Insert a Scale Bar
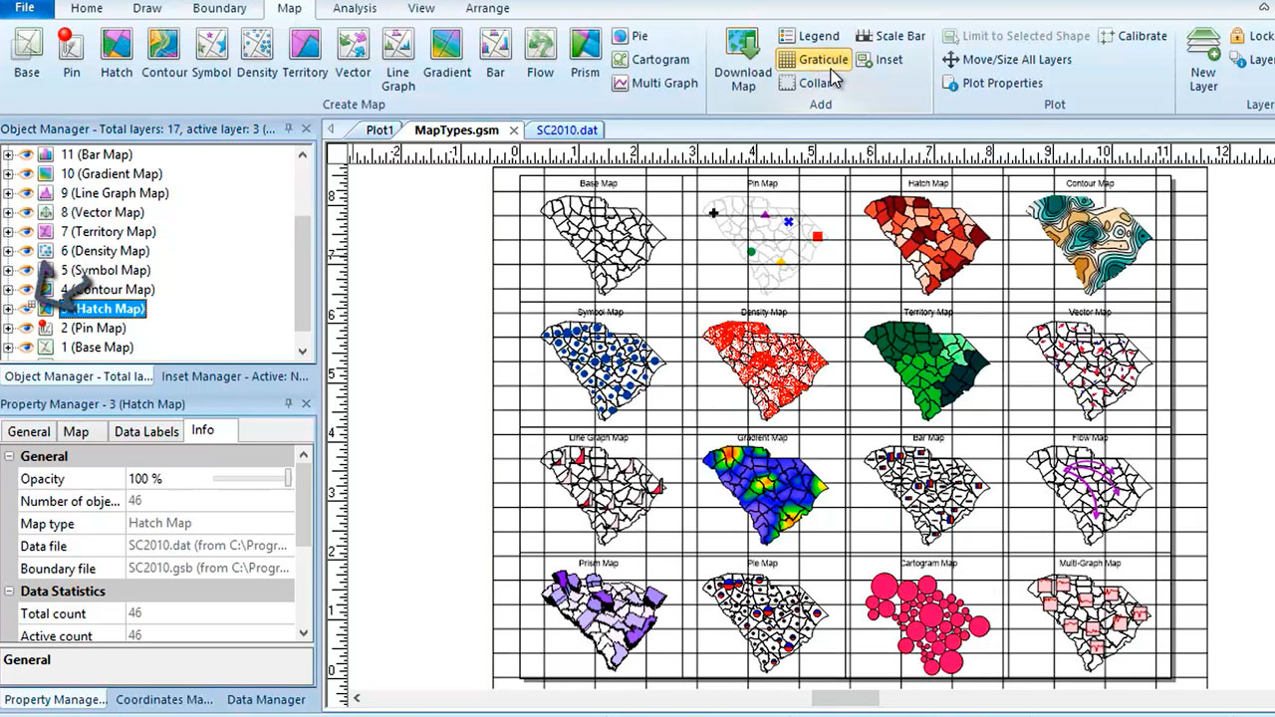The width and height of the screenshot is (1275, 717). (891, 36)
